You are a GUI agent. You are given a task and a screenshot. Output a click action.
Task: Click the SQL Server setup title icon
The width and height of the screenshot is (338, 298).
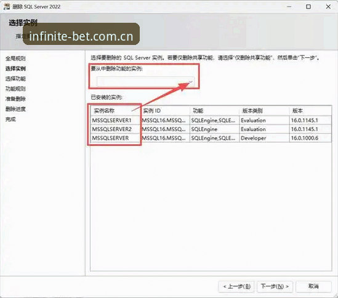point(7,7)
